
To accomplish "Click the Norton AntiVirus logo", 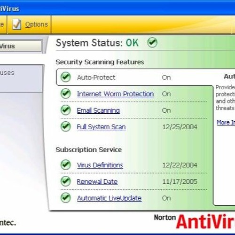I will point(195,221).
